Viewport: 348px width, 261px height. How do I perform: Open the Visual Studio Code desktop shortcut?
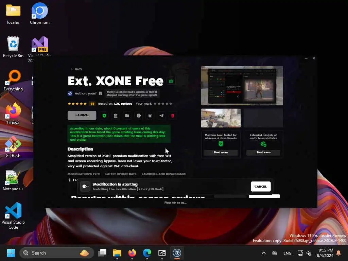13,216
